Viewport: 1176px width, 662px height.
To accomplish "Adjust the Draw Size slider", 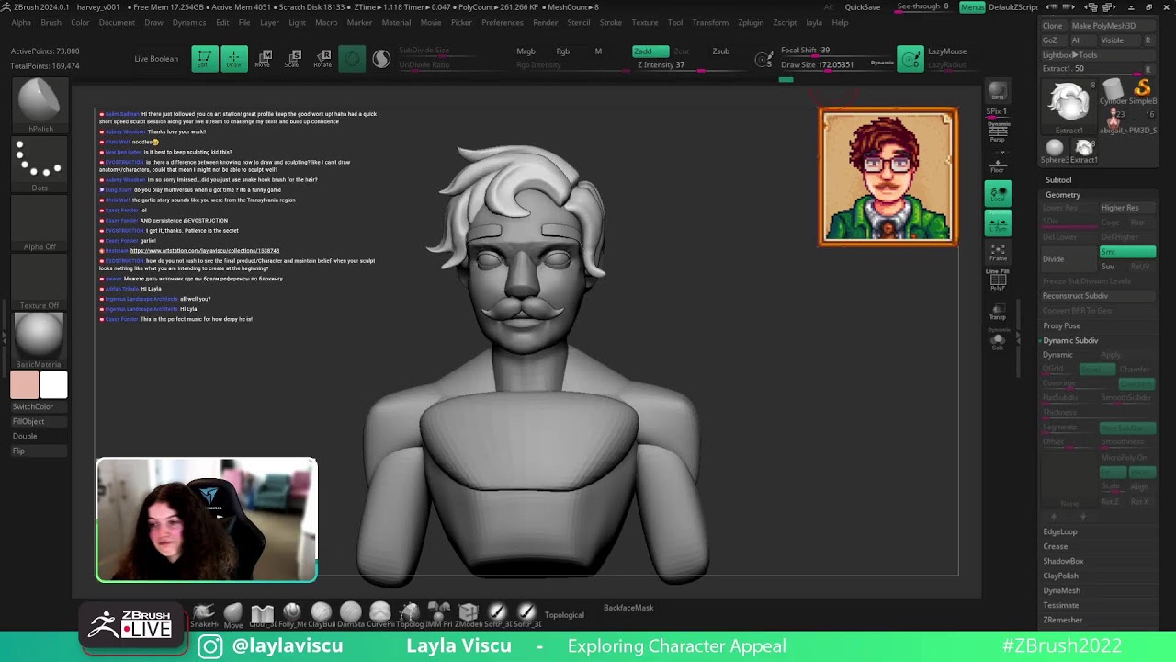I will pos(836,65).
